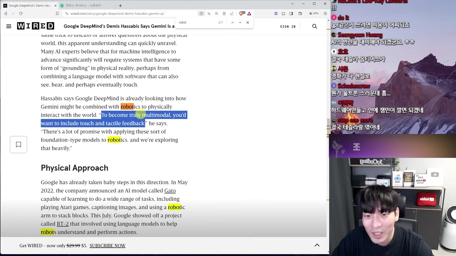Image resolution: width=456 pixels, height=256 pixels.
Task: Toggle the browser sidebar panel
Action: tap(291, 14)
